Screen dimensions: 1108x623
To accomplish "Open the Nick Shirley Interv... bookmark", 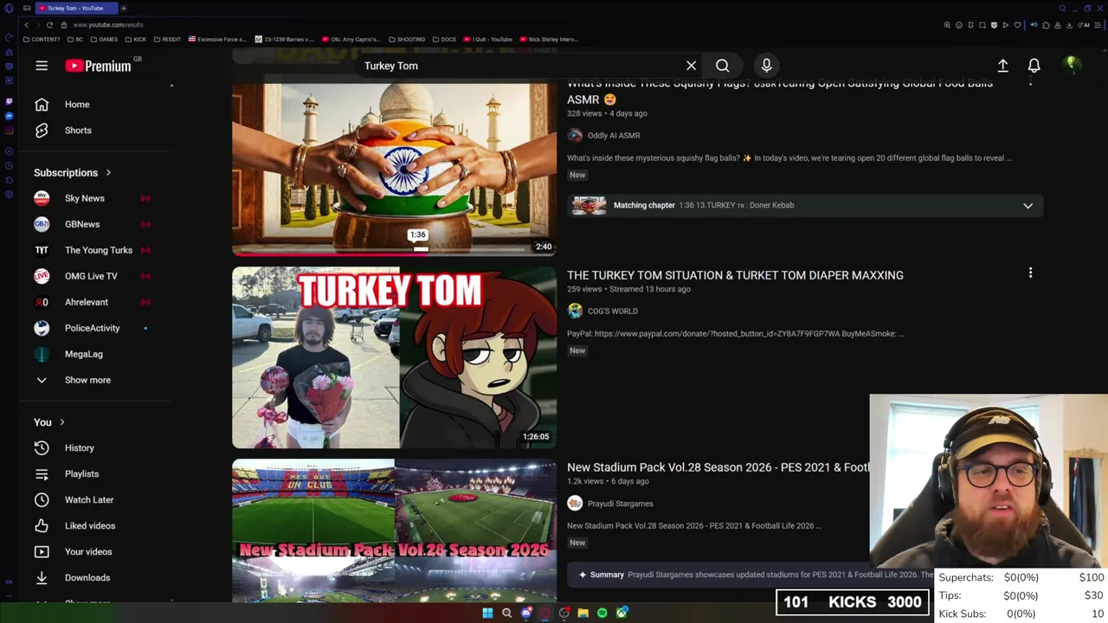I will click(549, 39).
